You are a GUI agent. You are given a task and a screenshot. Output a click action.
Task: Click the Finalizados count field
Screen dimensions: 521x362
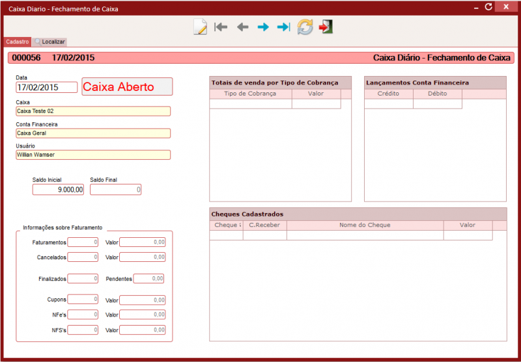(x=83, y=278)
